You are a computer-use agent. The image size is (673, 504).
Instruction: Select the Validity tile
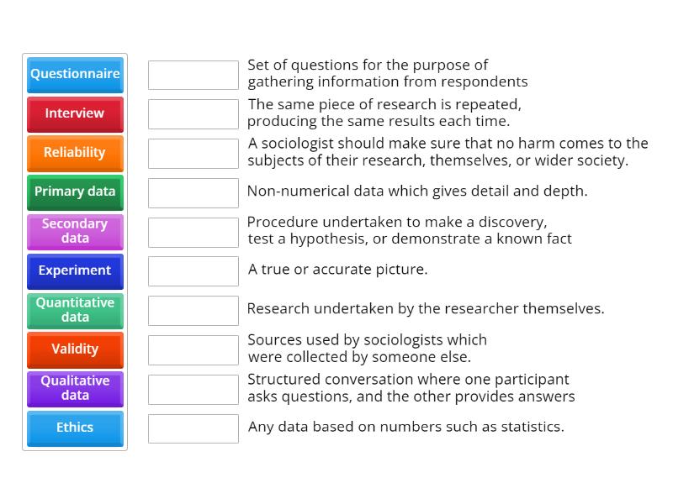click(x=75, y=349)
